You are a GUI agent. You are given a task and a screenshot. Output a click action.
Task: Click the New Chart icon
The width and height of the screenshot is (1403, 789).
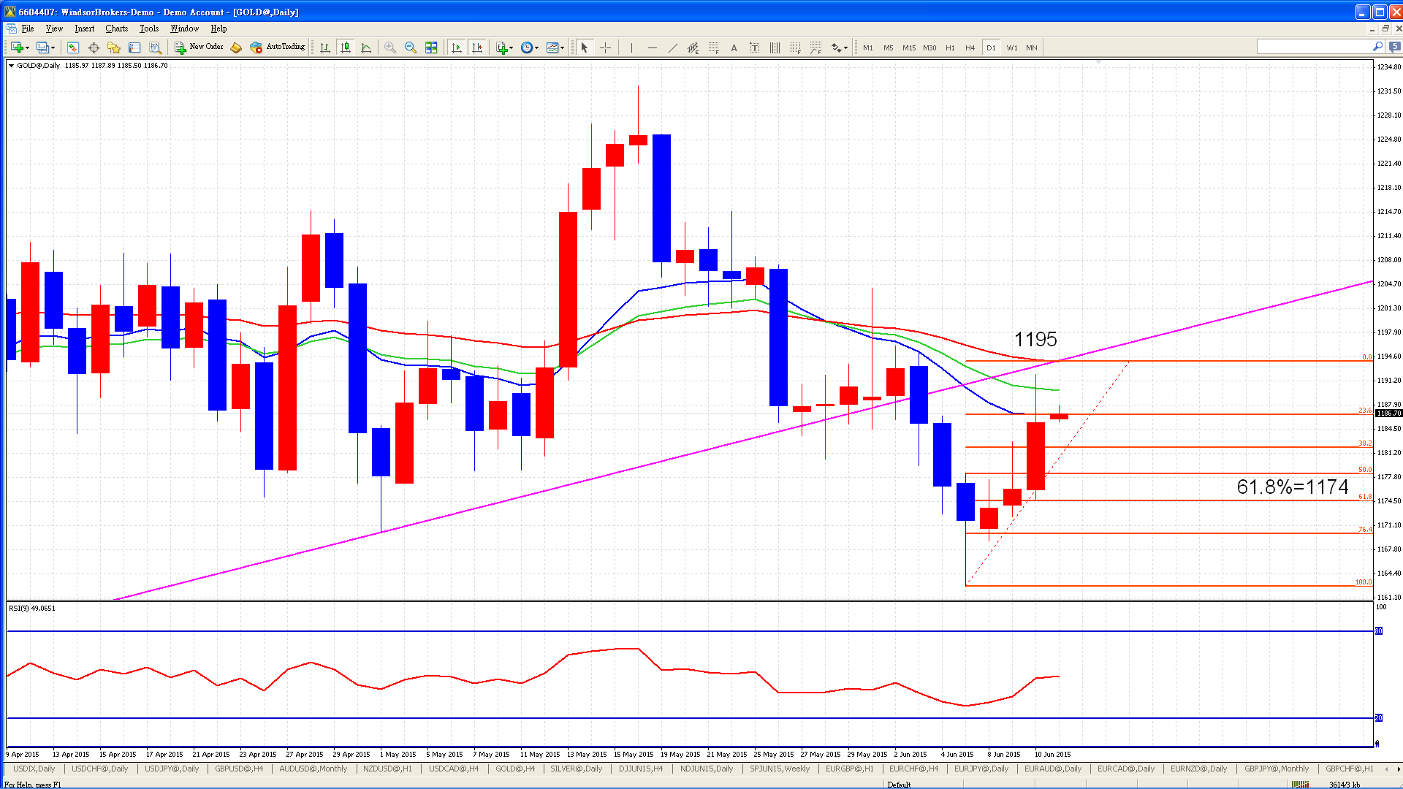[16, 47]
